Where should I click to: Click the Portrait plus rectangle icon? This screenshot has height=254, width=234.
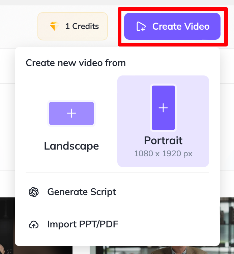(x=163, y=108)
